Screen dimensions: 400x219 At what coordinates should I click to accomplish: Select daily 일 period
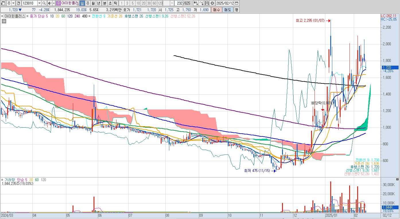82,3
